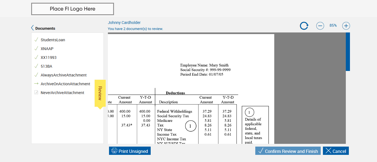Image resolution: width=377 pixels, height=162 pixels.
Task: Click 'You have 2 document(s) to review' text
Action: click(136, 29)
